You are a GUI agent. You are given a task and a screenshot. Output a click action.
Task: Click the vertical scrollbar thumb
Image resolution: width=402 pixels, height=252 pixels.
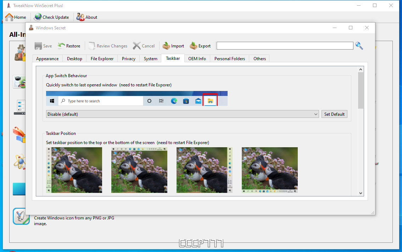[x=361, y=90]
